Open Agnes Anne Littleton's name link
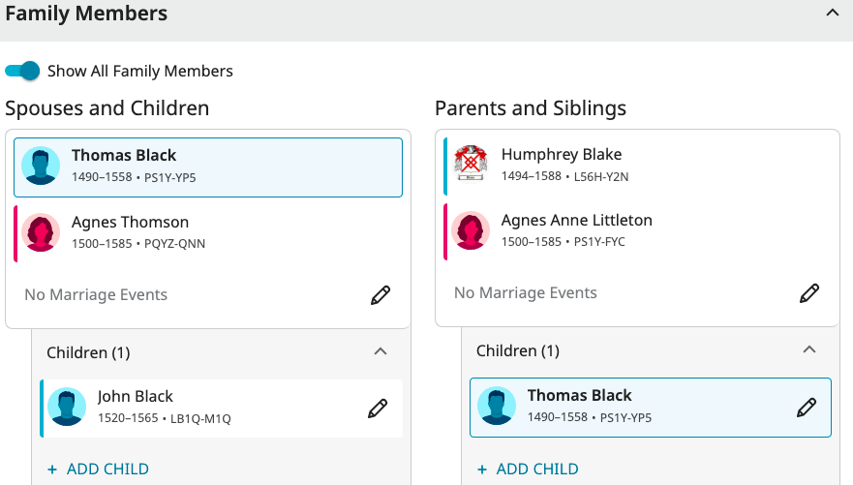 (x=577, y=221)
